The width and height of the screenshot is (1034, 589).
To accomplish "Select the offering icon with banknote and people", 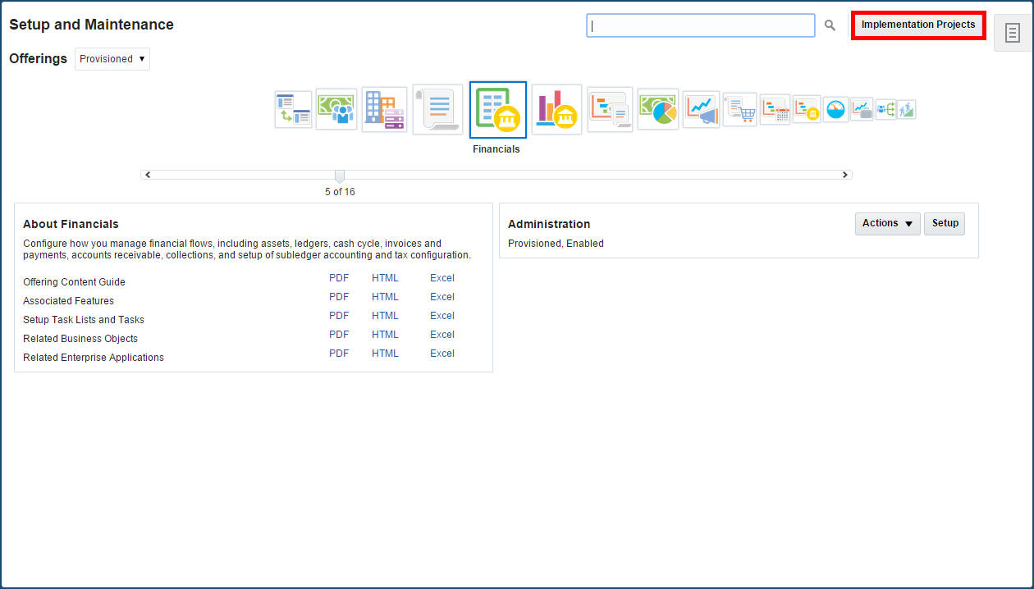I will pyautogui.click(x=336, y=110).
